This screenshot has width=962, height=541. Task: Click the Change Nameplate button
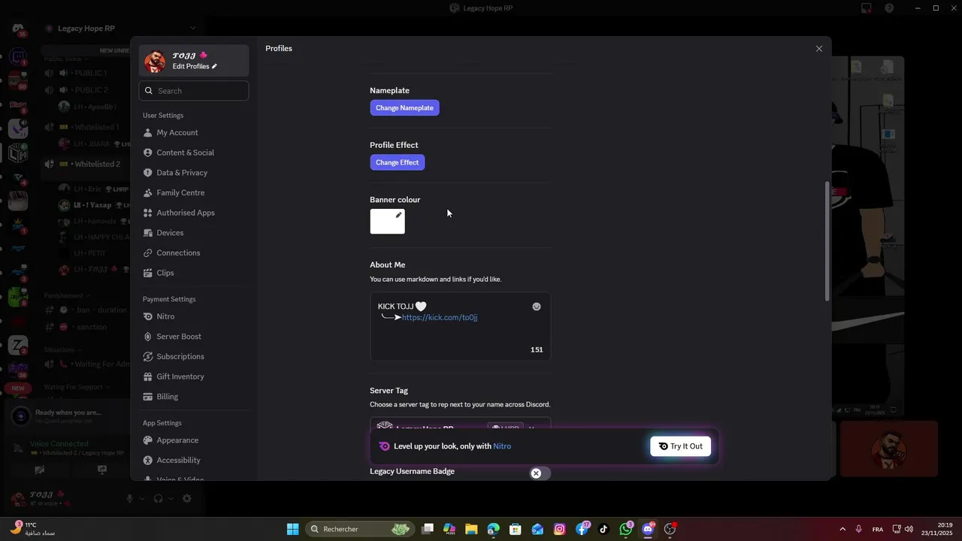point(404,107)
